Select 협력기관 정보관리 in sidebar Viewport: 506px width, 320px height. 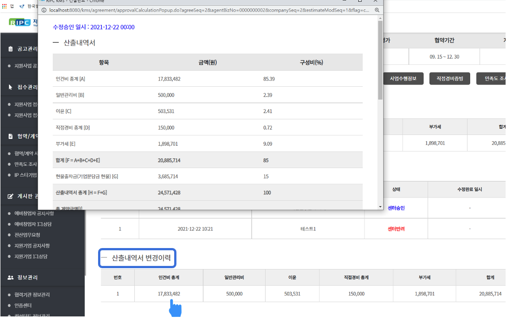pos(32,295)
